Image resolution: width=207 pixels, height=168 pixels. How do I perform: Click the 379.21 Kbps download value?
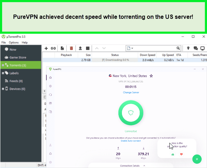[x=143, y=154]
